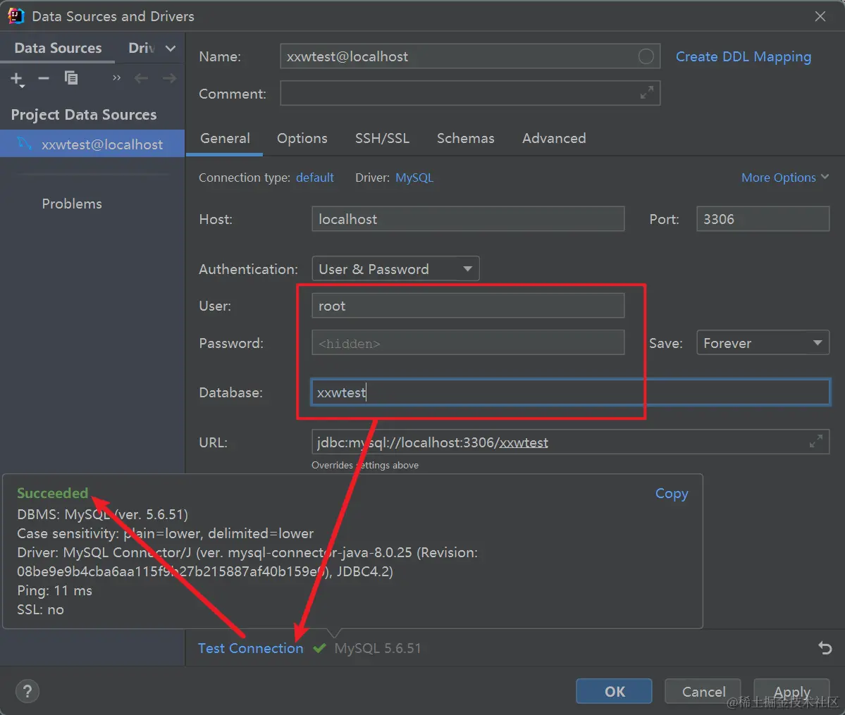Close the Data Sources and Drivers dialog
The width and height of the screenshot is (845, 715).
pyautogui.click(x=820, y=16)
